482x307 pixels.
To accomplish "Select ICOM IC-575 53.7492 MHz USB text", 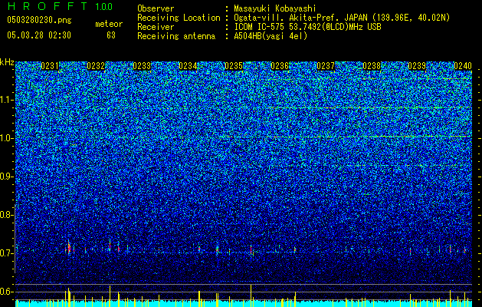I will point(307,27).
